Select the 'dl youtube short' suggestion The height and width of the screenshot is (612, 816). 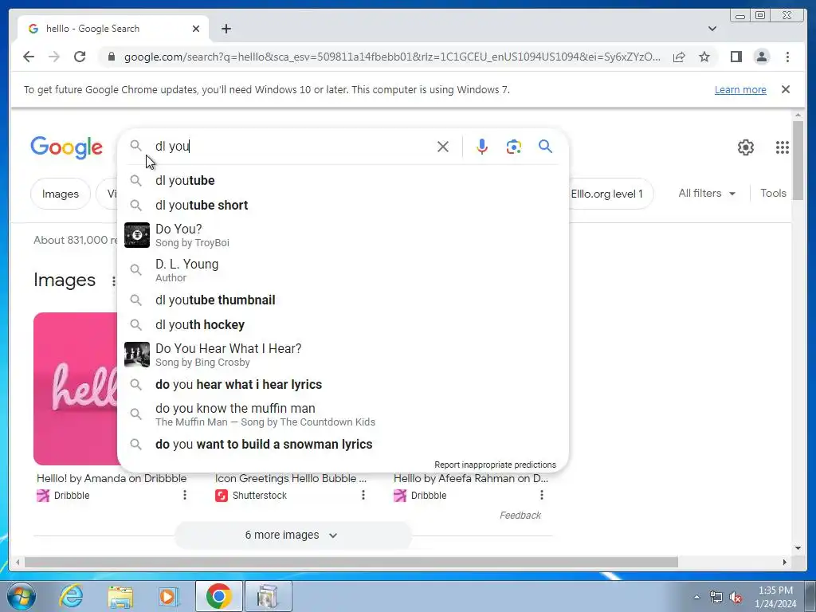343,205
